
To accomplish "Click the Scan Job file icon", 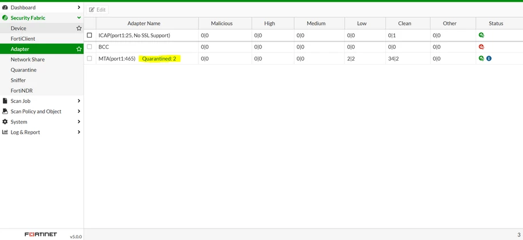I will (5, 101).
